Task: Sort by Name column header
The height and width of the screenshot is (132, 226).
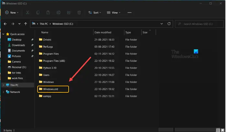Action: pyautogui.click(x=45, y=32)
